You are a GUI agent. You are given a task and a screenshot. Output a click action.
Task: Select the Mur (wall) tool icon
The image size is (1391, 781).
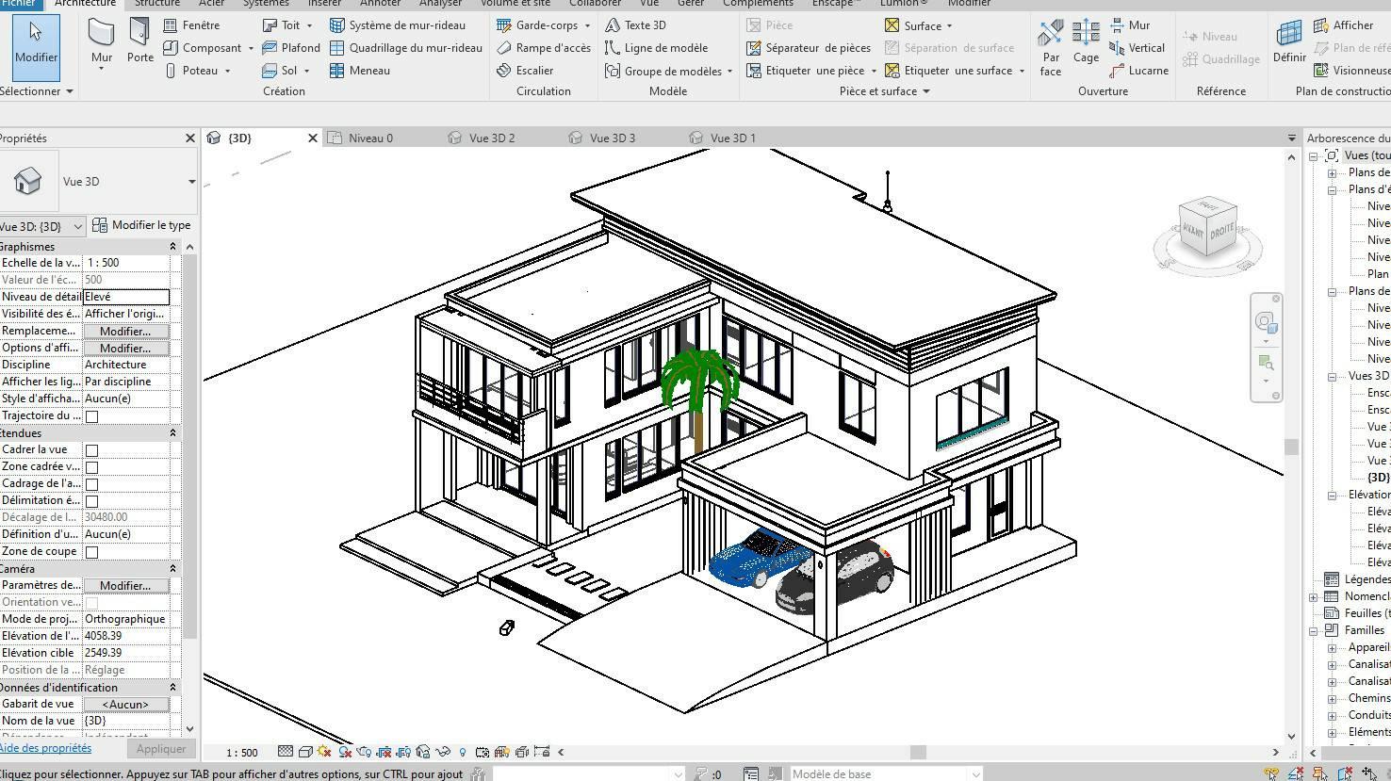pos(101,34)
